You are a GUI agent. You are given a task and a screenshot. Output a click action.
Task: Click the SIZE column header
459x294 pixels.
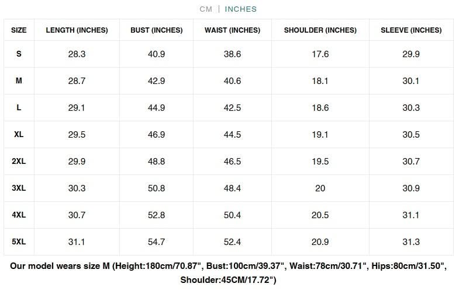coord(19,30)
